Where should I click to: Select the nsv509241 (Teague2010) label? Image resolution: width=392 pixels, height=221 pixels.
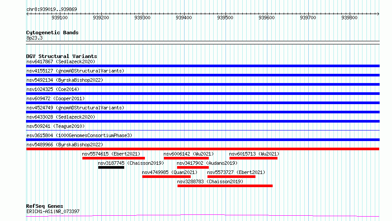(55, 126)
